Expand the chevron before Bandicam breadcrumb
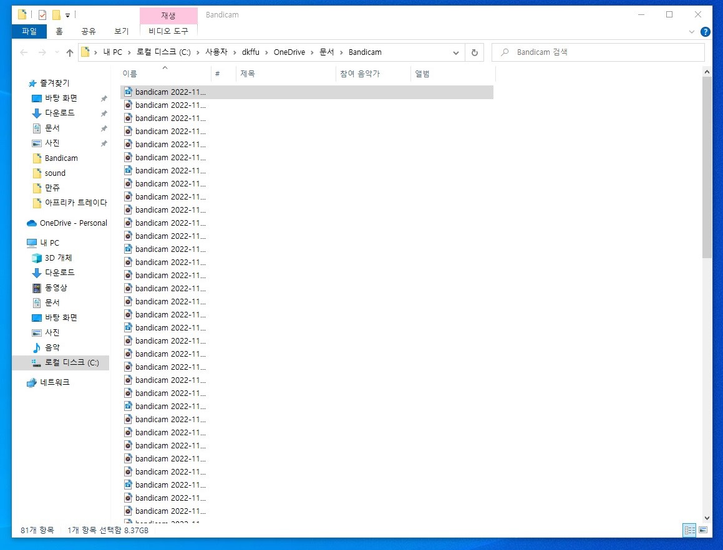Viewport: 723px width, 550px height. [342, 52]
